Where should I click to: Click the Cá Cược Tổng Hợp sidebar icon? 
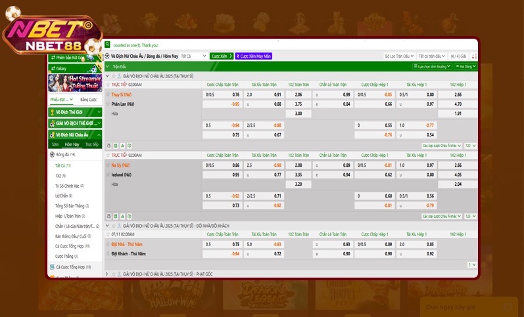pyautogui.click(x=52, y=267)
